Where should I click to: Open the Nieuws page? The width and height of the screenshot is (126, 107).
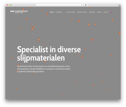pyautogui.click(x=99, y=12)
